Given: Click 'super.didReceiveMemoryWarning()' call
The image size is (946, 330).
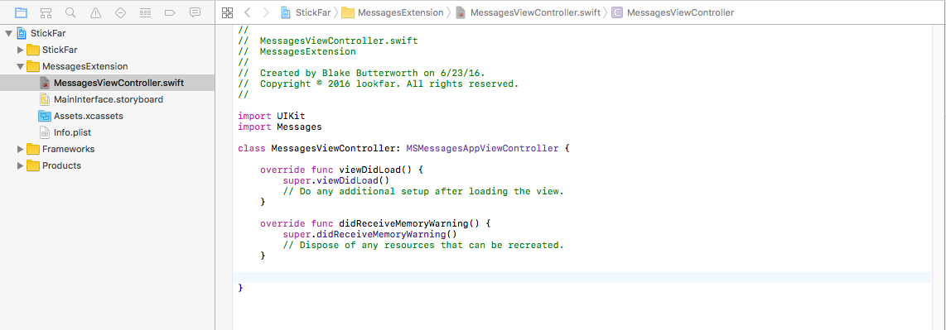Looking at the screenshot, I should click(x=369, y=234).
